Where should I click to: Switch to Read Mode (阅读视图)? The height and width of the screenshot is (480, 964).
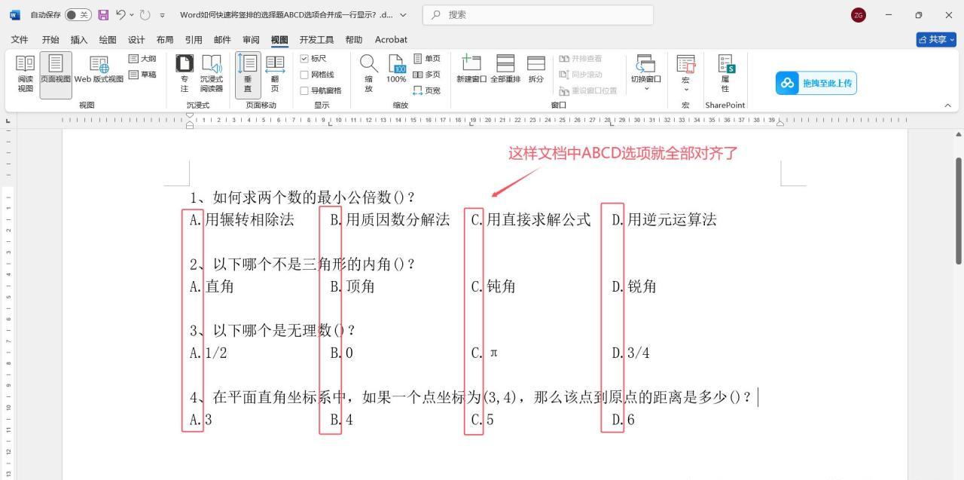click(25, 75)
